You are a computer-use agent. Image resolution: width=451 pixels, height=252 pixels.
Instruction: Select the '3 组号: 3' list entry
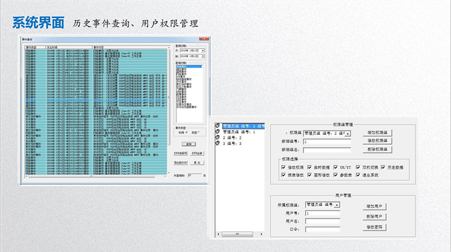point(232,143)
